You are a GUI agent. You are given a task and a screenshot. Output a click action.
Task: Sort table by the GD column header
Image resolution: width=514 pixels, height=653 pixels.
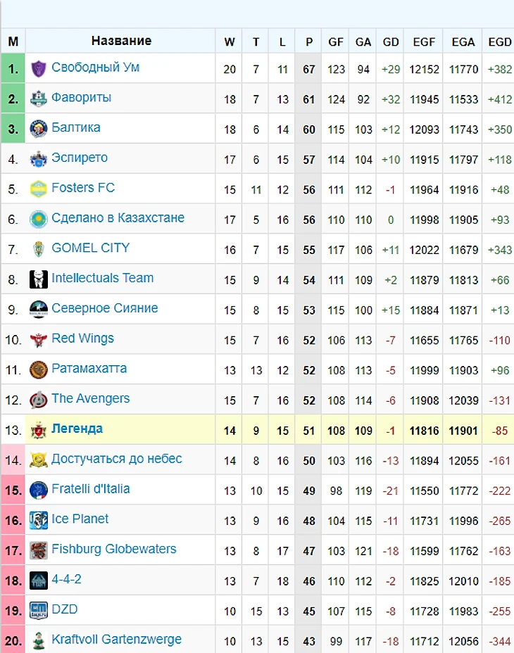click(x=391, y=42)
